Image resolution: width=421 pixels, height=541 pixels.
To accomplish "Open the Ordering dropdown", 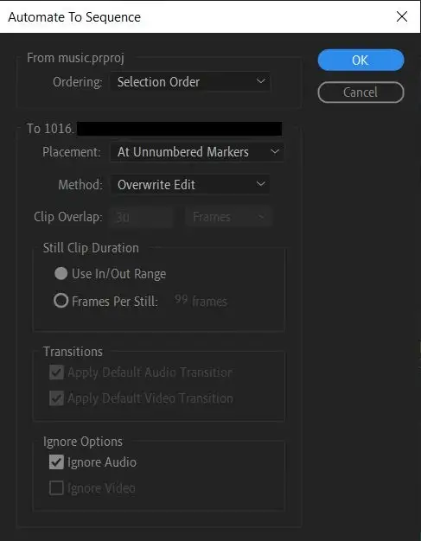I will 190,82.
